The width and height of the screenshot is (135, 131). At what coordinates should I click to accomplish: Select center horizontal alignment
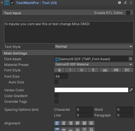[64, 123]
